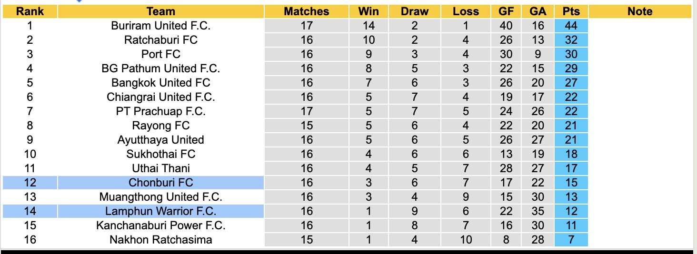
Task: Select Muangthong United F.C. team name
Action: (161, 197)
